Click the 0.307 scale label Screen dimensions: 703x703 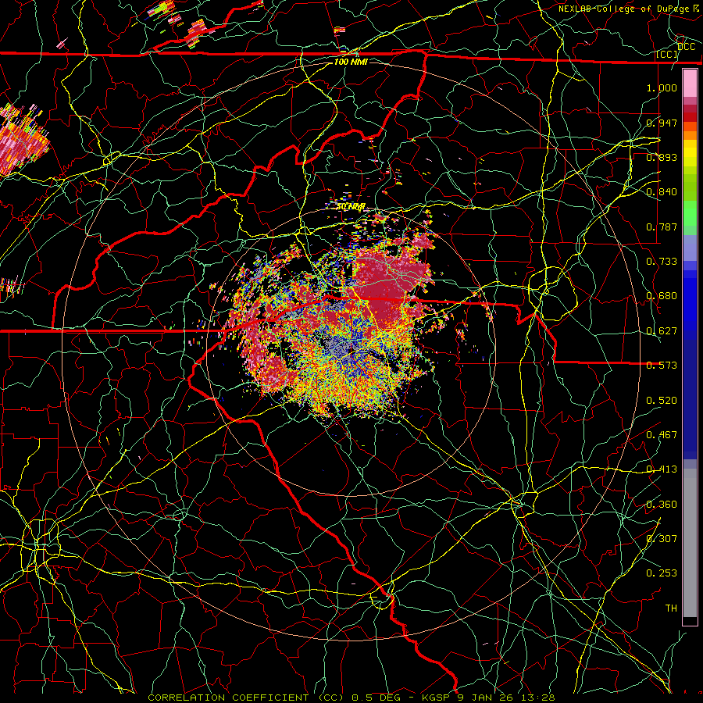click(662, 539)
